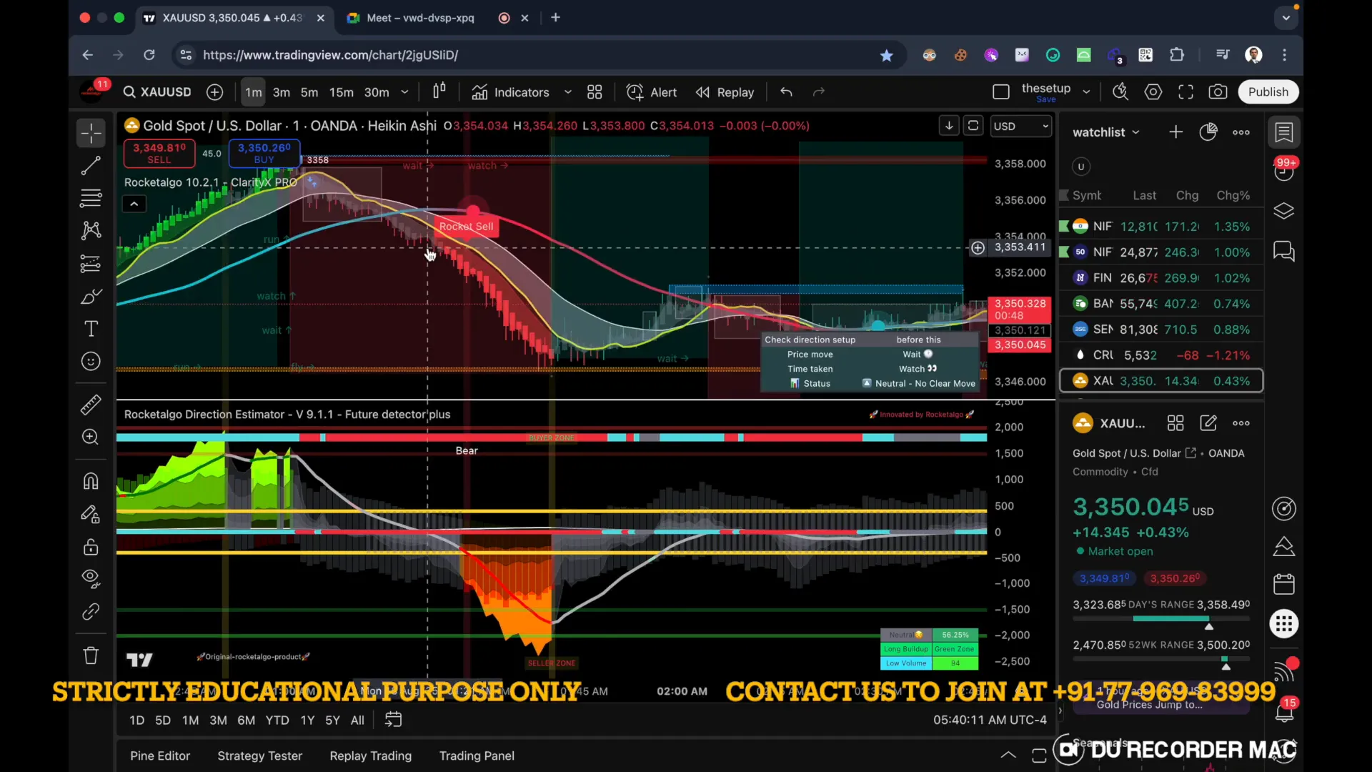Open the Trading Panel tab

(477, 756)
